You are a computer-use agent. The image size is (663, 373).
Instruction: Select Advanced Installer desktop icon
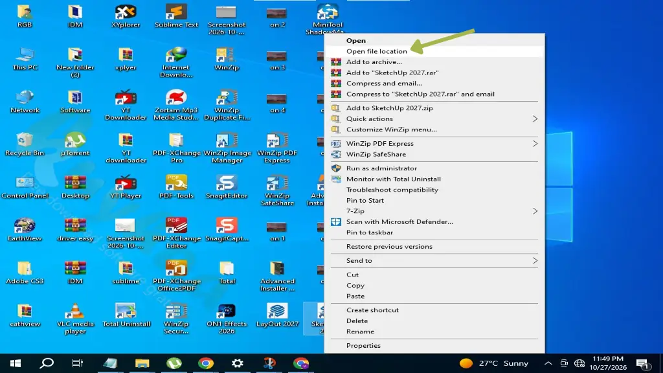point(277,276)
